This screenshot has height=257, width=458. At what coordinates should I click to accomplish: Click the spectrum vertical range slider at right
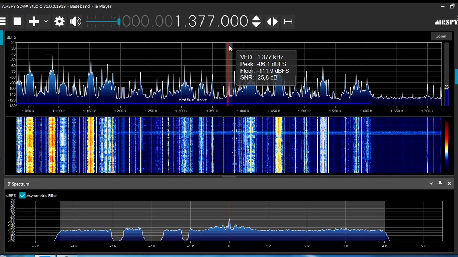click(x=447, y=74)
